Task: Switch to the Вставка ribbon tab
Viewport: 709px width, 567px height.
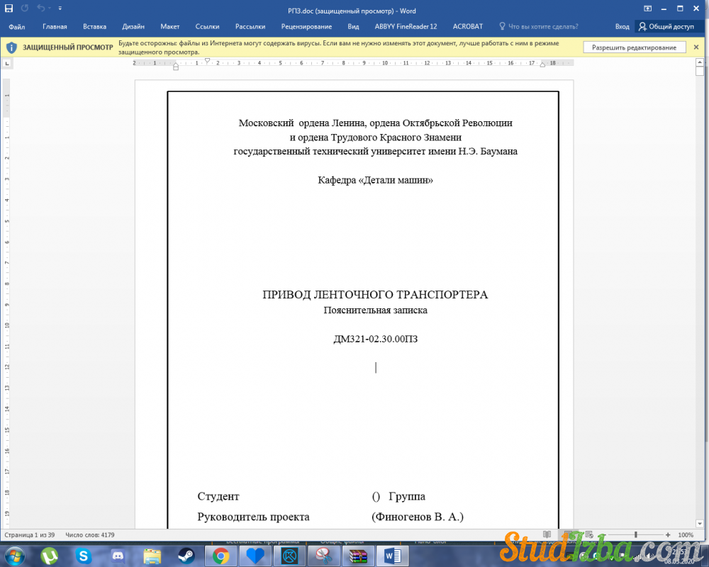Action: [94, 26]
